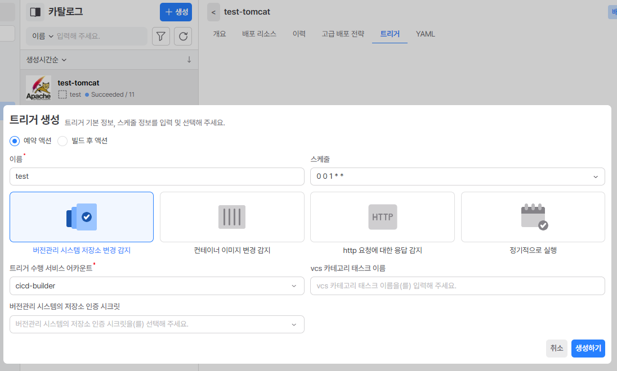
Task: Switch to the 이력 tab
Action: (299, 34)
